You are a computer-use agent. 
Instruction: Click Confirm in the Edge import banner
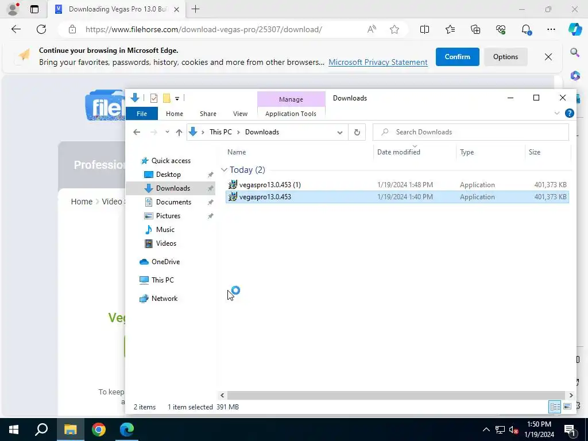(457, 57)
